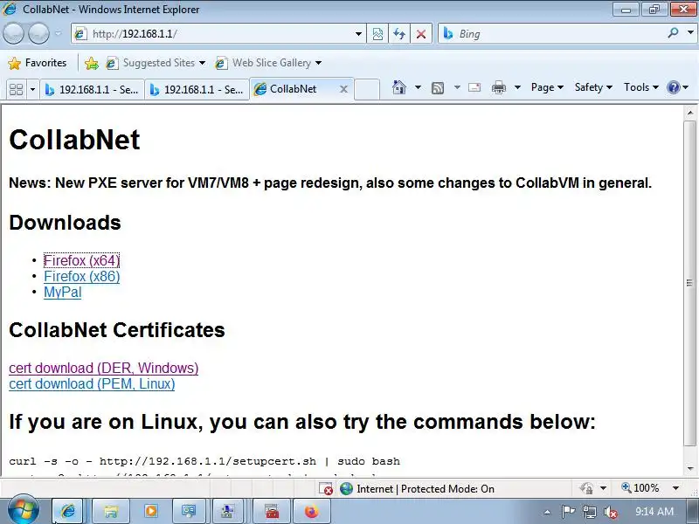Screen dimensions: 699x524
Task: Click the Stop loading red X icon
Action: tap(421, 34)
